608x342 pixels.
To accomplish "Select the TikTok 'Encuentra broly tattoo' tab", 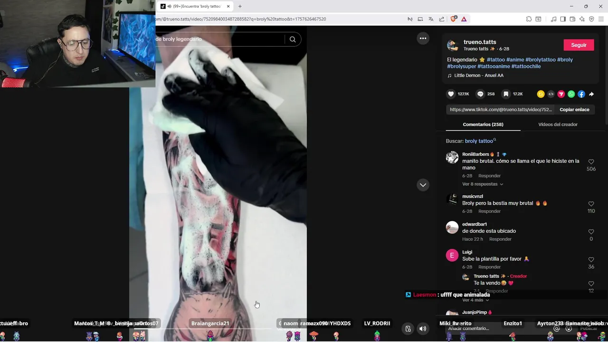I will point(195,6).
